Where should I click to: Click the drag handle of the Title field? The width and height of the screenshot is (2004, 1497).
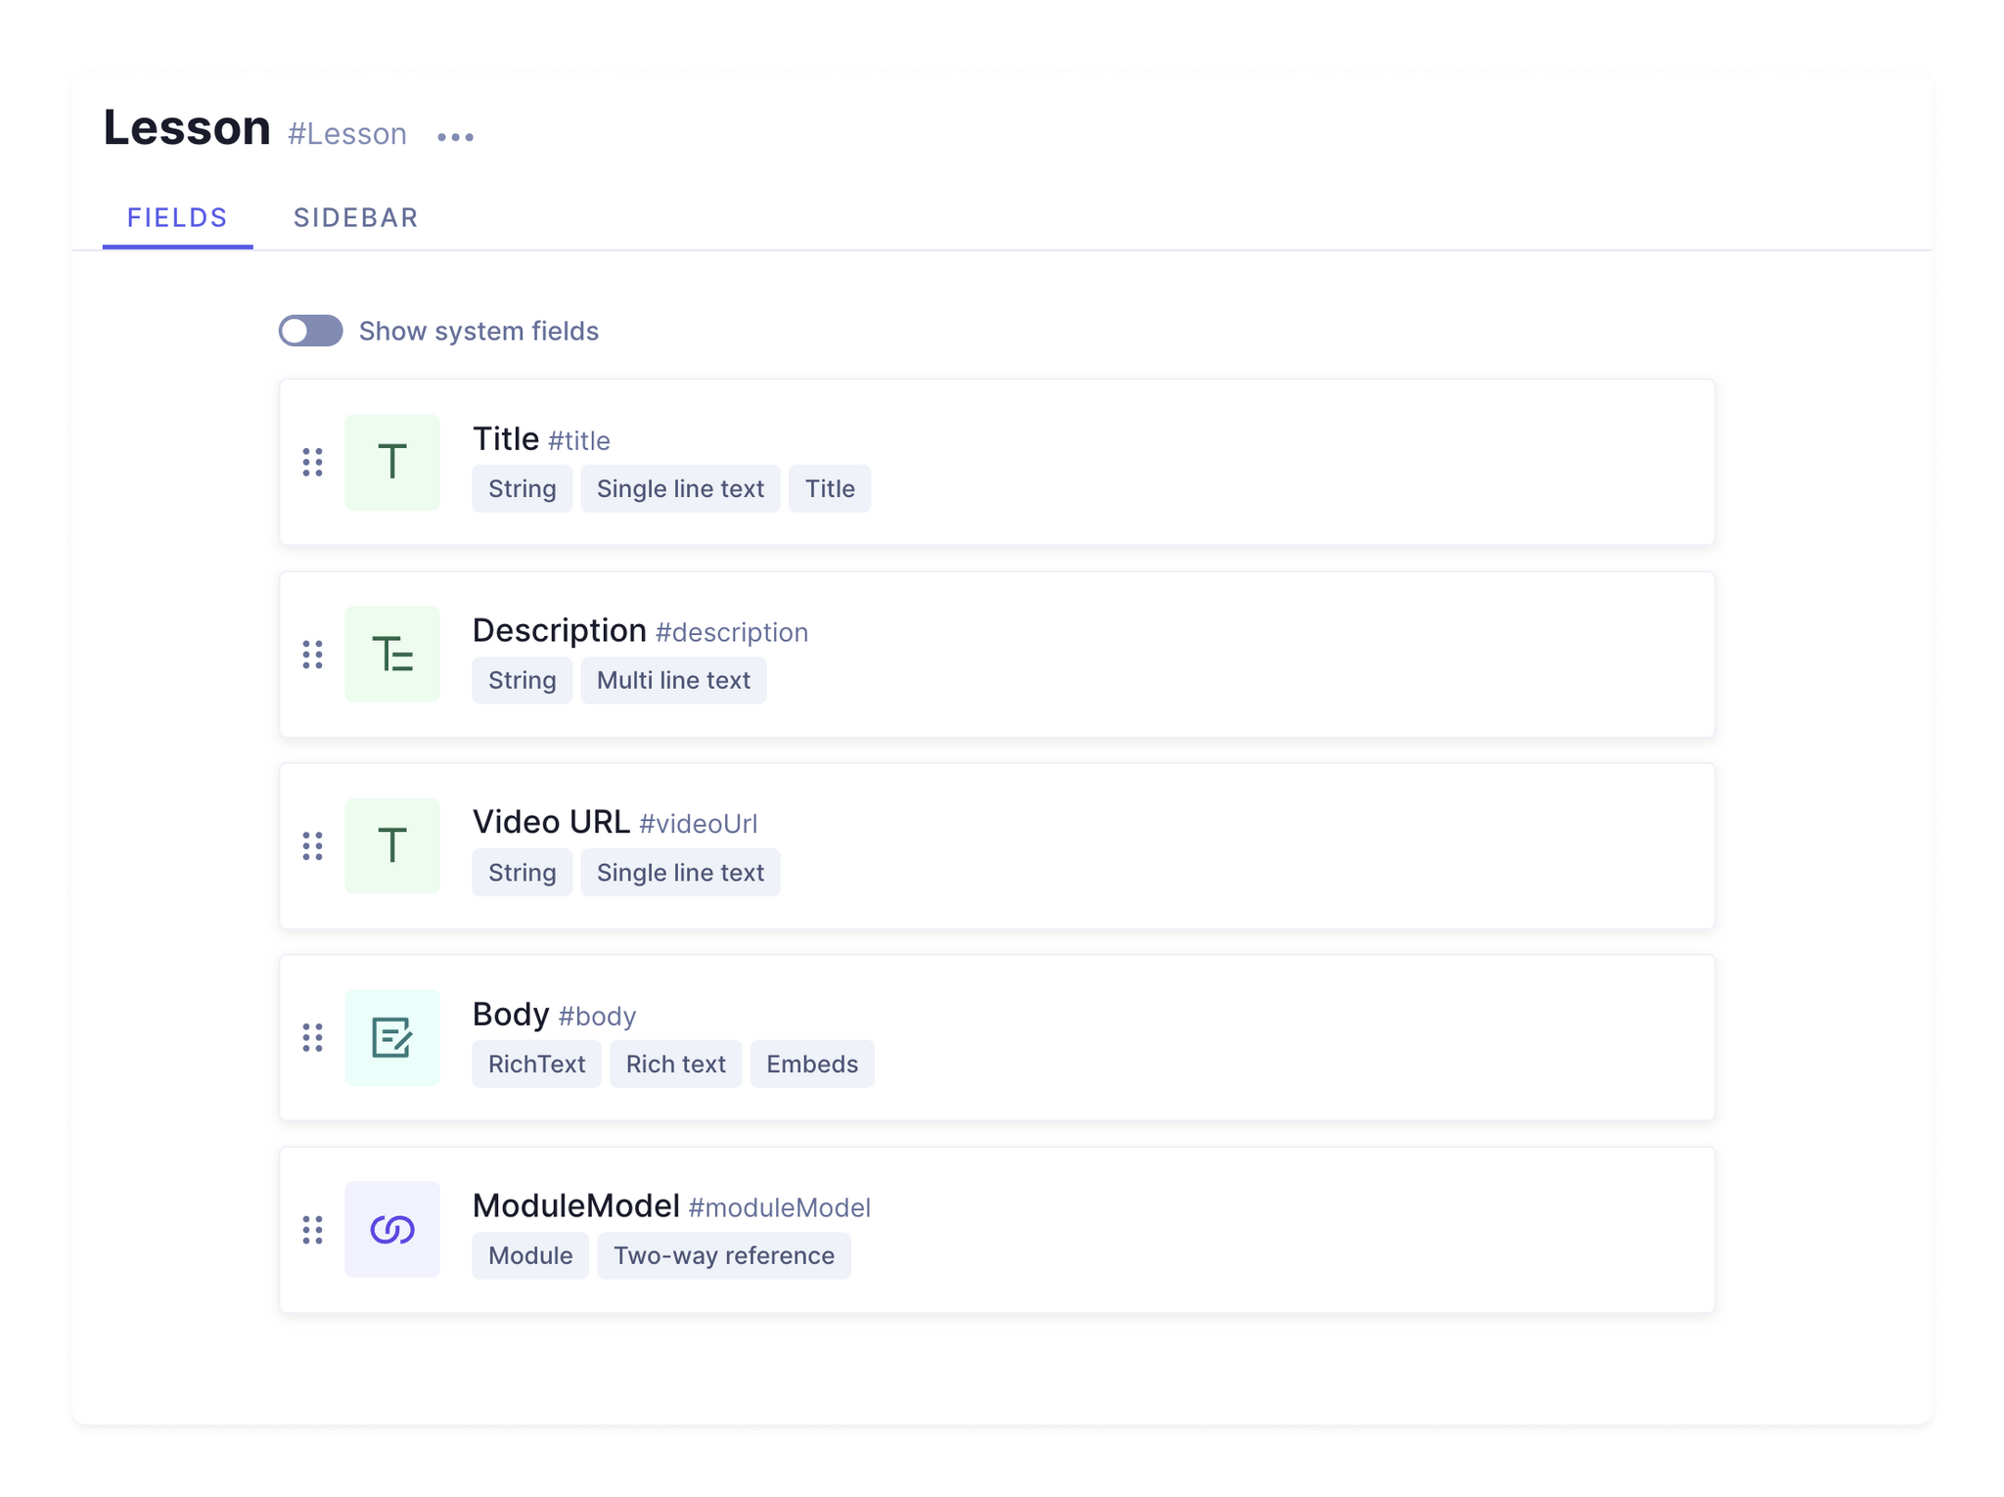click(312, 462)
